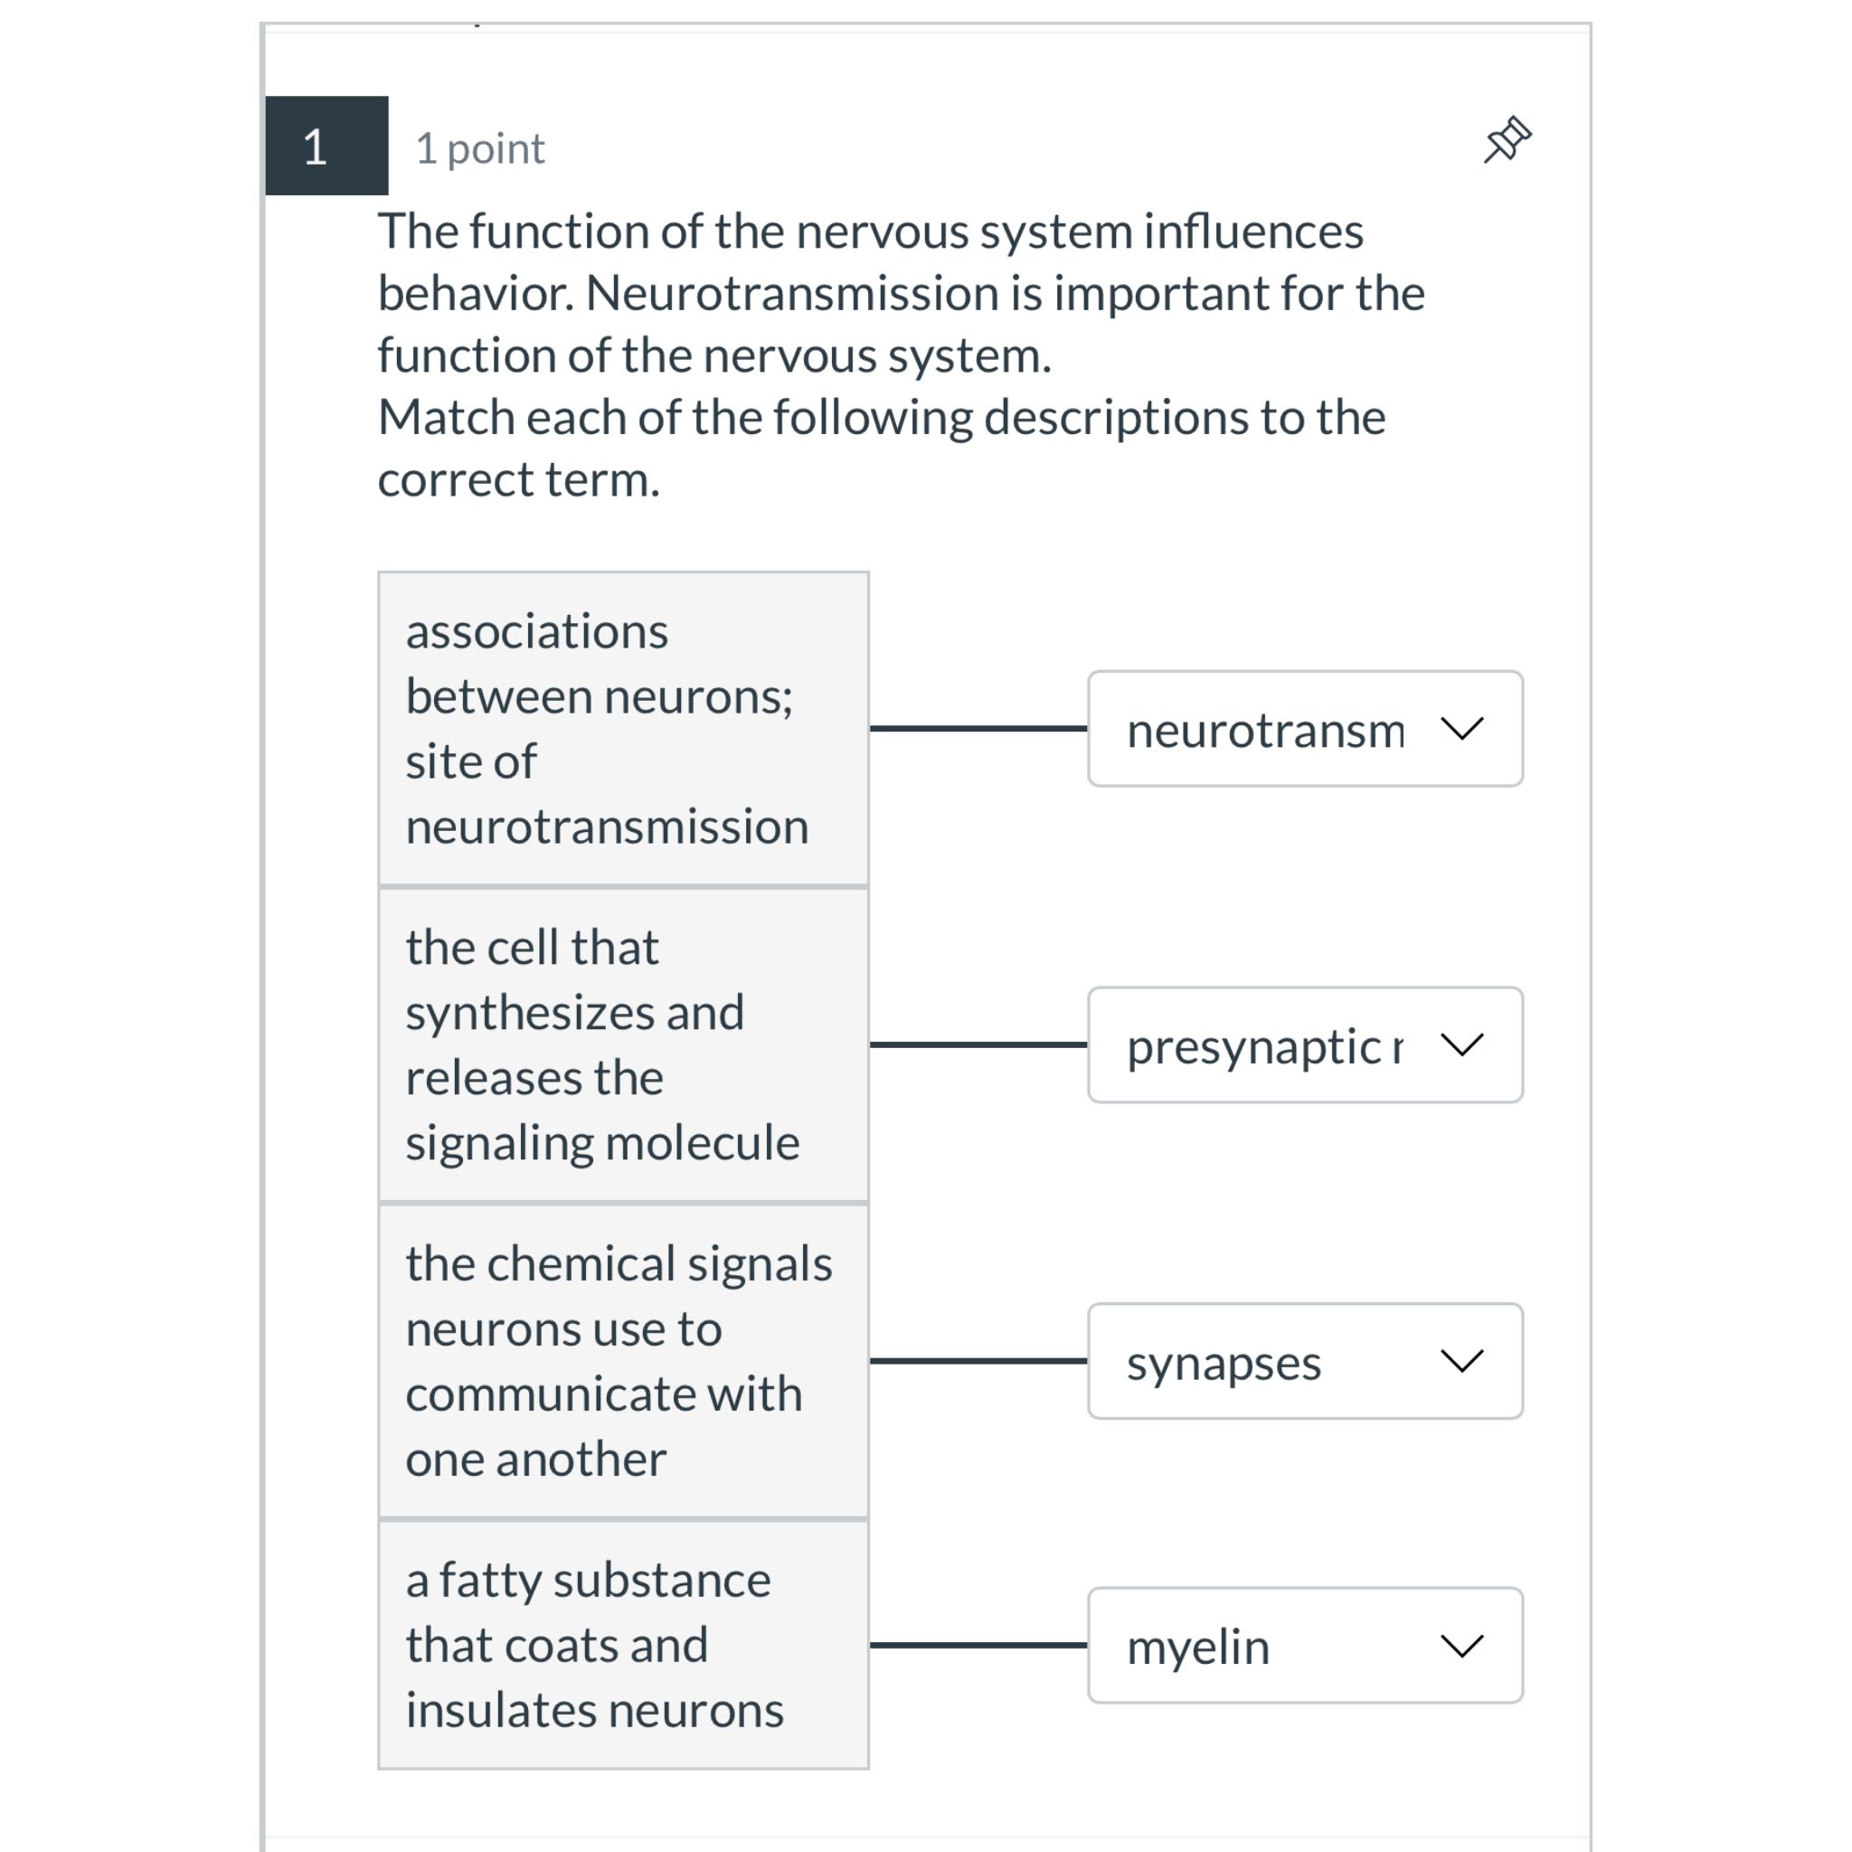Select the "cell that synthesizes and releases" description box
Image resolution: width=1852 pixels, height=1852 pixels.
pyautogui.click(x=623, y=1044)
